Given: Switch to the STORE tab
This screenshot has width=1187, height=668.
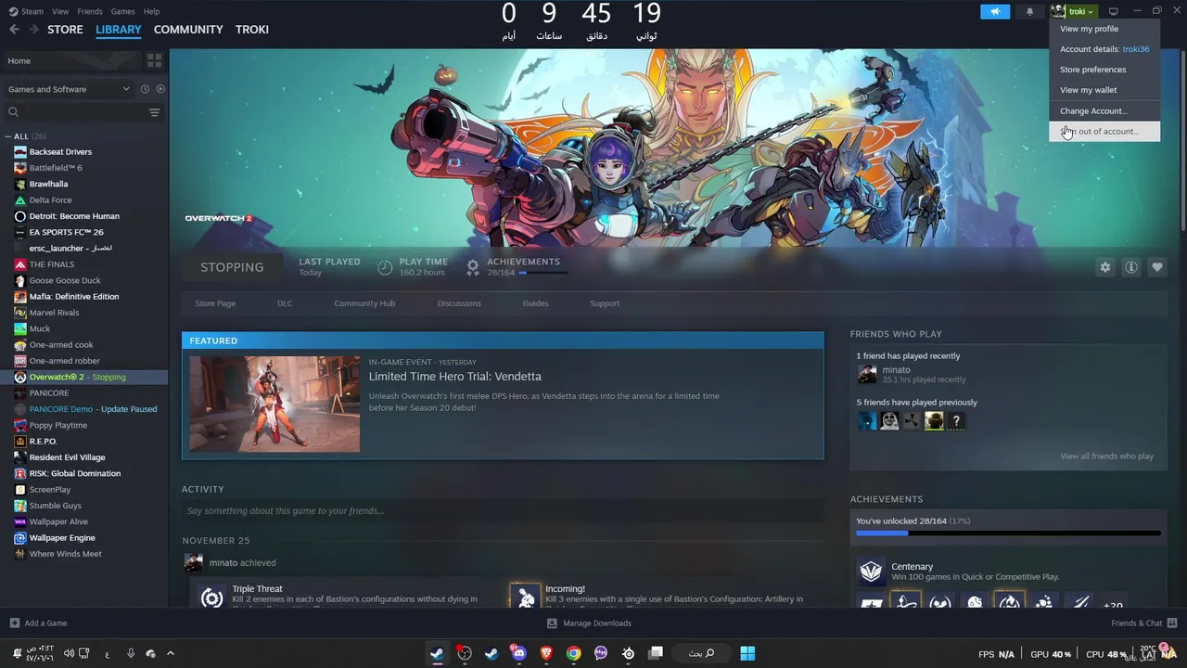Looking at the screenshot, I should click(x=65, y=30).
